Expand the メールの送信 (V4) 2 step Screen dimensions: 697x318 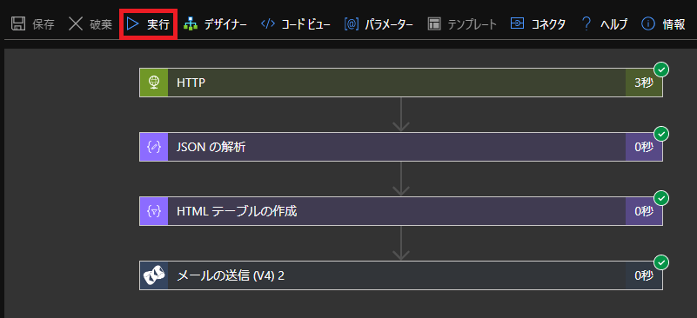401,275
